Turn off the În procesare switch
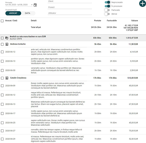Image resolution: width=146 pixels, height=143 pixels. [107, 6]
